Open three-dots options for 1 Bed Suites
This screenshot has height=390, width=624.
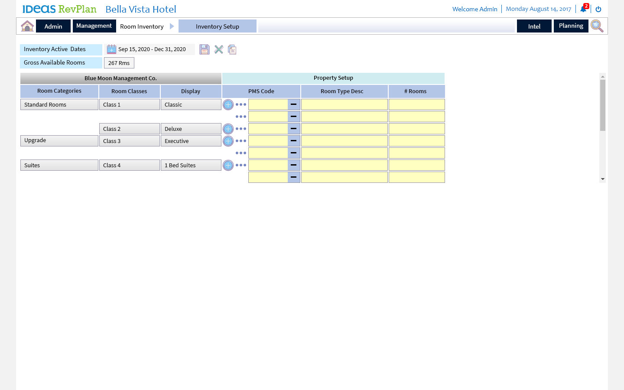[241, 165]
